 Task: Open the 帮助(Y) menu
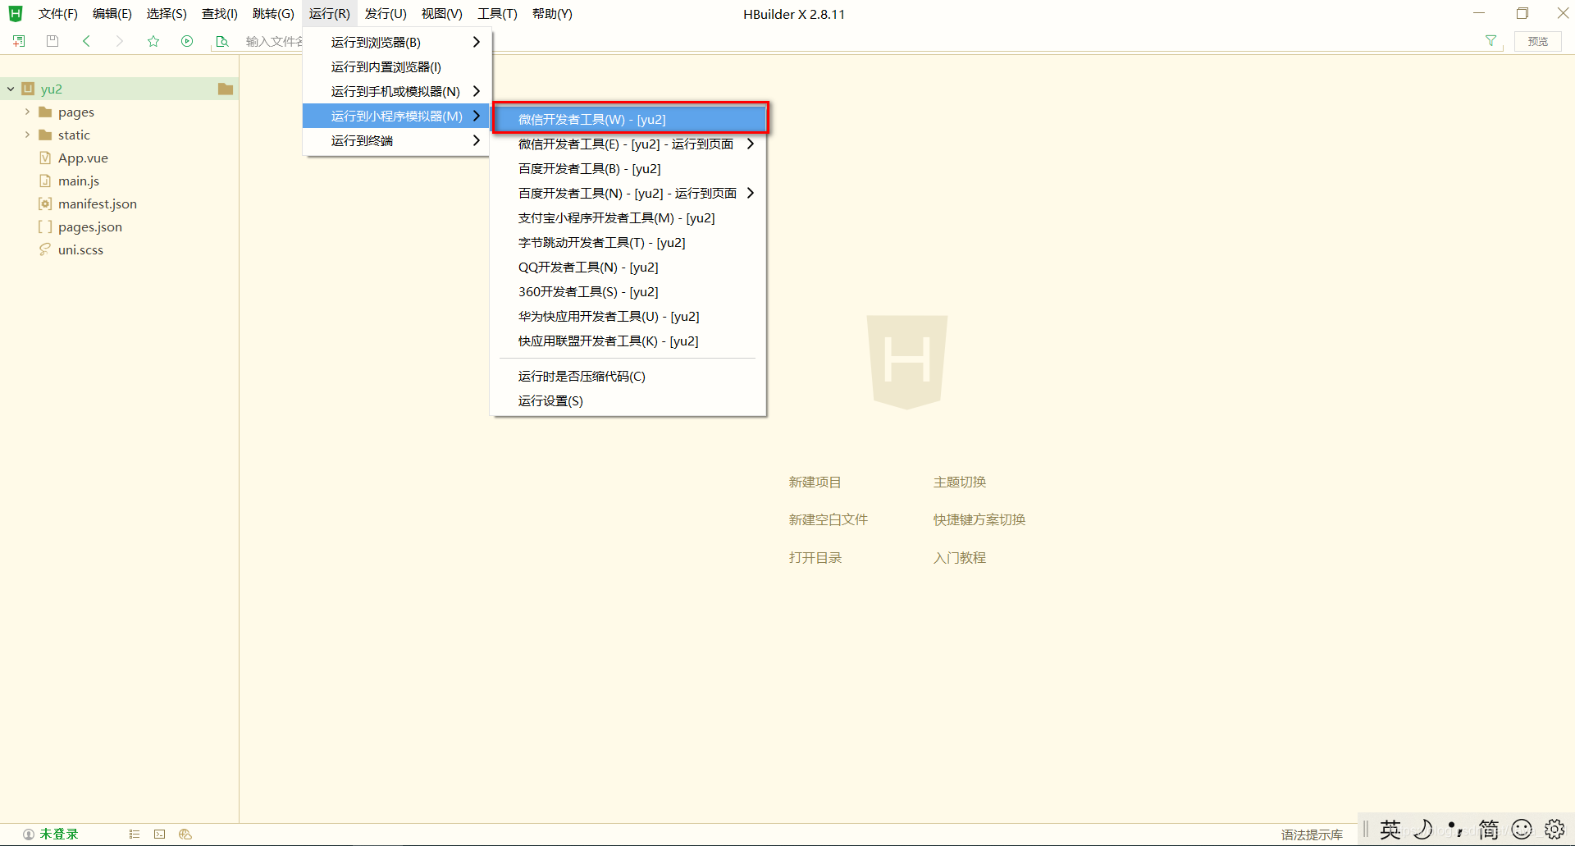coord(552,14)
